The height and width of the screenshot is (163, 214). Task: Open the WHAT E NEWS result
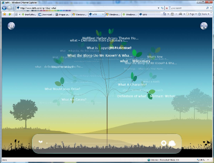click(x=151, y=82)
